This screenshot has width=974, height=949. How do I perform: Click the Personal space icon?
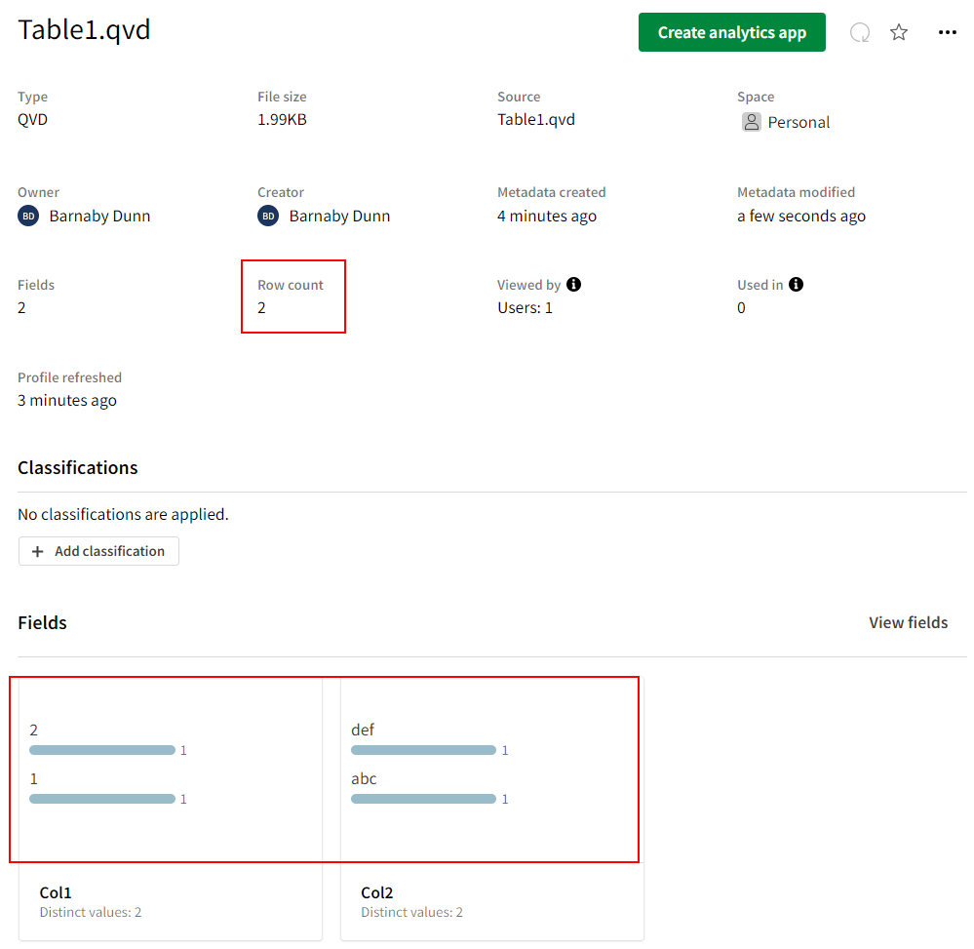tap(751, 122)
